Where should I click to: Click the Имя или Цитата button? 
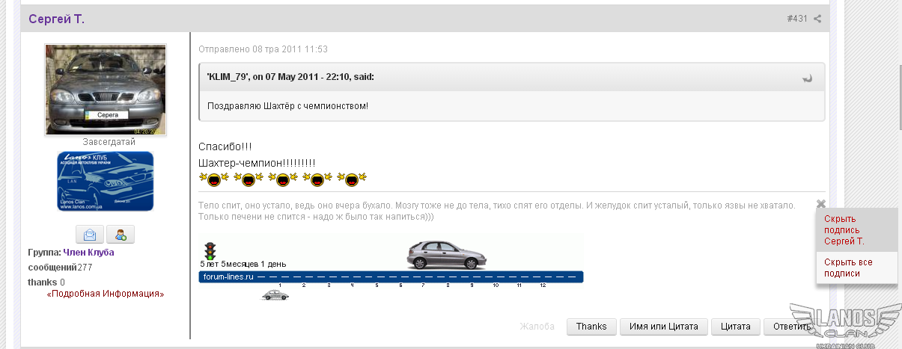[664, 327]
